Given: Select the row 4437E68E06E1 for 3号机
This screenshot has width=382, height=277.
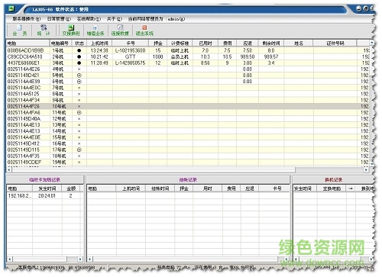Looking at the screenshot, I should point(188,63).
